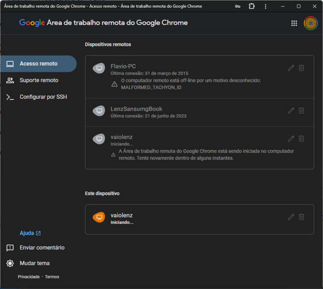
Task: Minimize the remote desktop window
Action: click(282, 6)
